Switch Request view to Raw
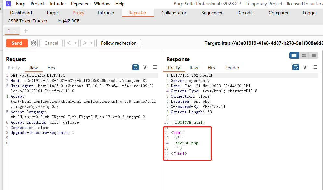Screen dimensions: 323x190 point(33,68)
